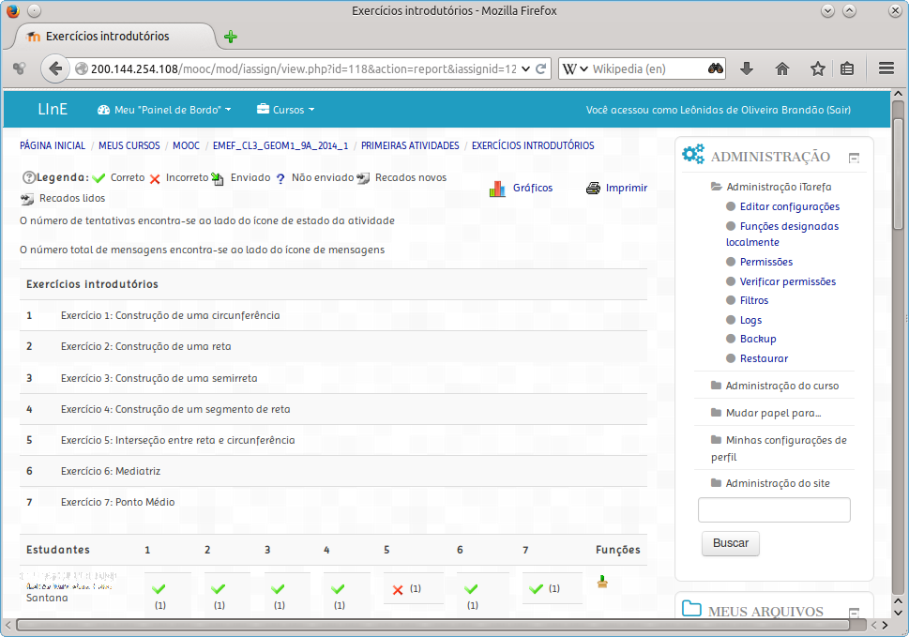The width and height of the screenshot is (909, 637).
Task: Open Editar configurações link
Action: click(x=790, y=206)
